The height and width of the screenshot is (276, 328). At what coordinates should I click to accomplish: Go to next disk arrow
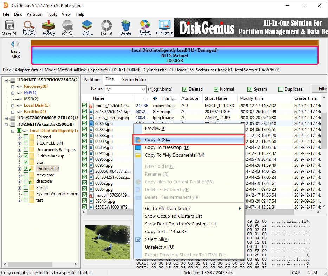[18, 44]
